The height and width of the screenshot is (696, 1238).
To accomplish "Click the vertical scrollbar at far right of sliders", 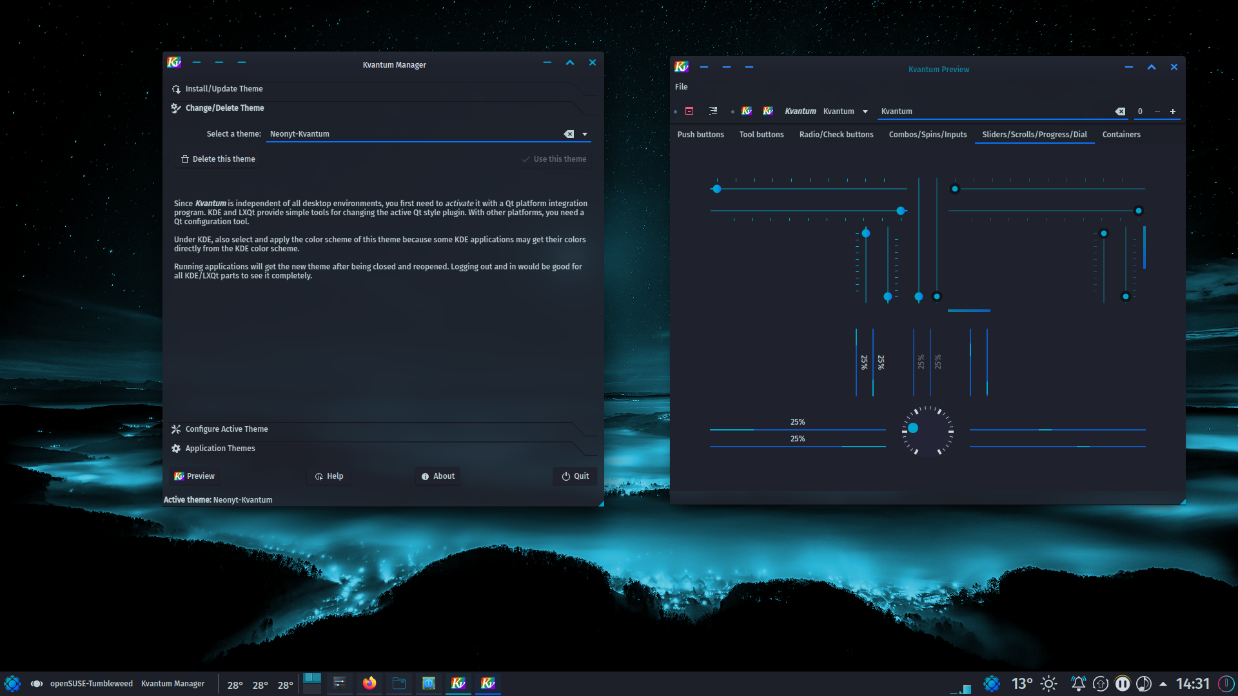I will pyautogui.click(x=1145, y=247).
